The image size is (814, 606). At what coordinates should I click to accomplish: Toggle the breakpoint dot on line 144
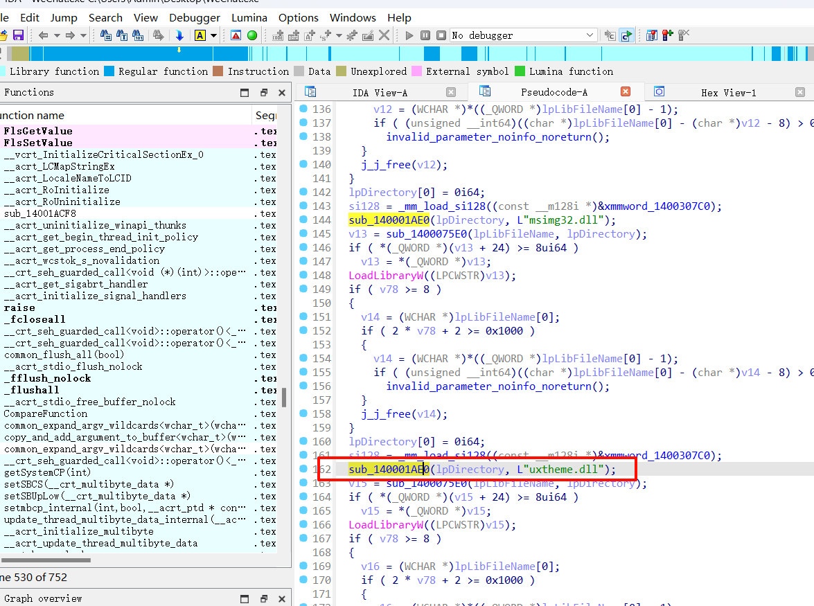[303, 220]
